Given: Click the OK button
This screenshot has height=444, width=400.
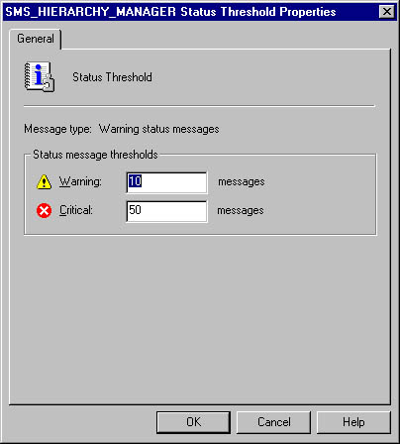Looking at the screenshot, I should (x=193, y=422).
